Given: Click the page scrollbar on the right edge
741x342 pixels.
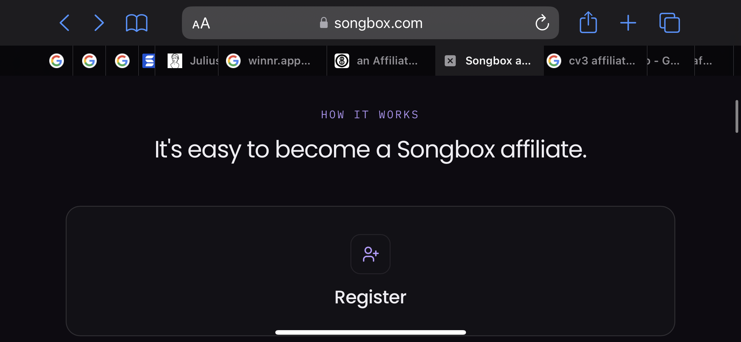Looking at the screenshot, I should pos(737,116).
